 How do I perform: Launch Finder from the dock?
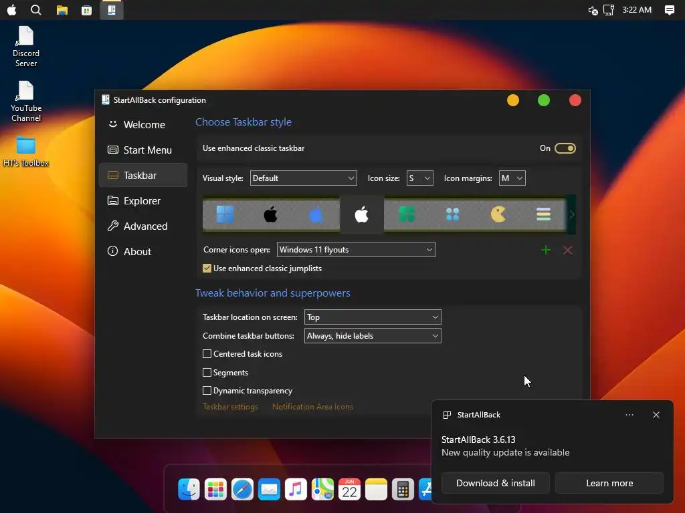(189, 490)
